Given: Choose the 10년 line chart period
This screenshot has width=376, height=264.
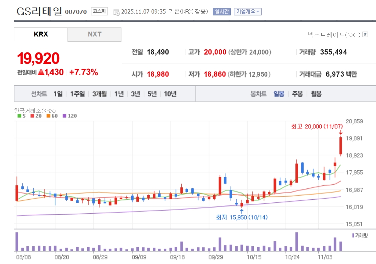Looking at the screenshot, I should [170, 94].
